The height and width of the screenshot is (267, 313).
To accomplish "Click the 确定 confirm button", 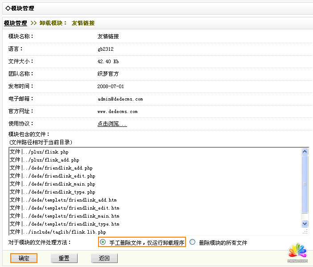I will point(24,258).
